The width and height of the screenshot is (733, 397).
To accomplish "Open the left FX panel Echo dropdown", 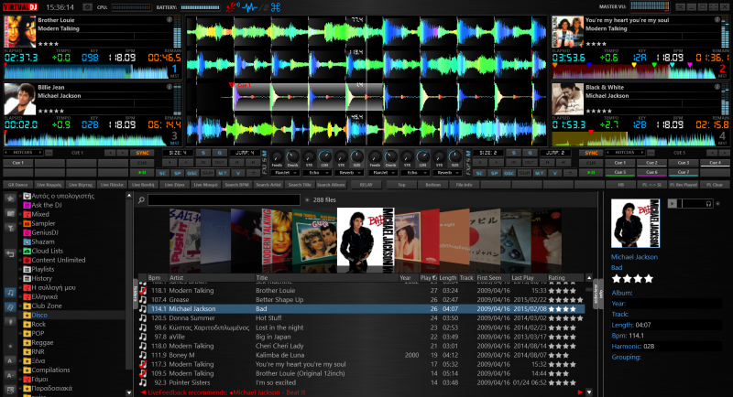I will (x=317, y=173).
